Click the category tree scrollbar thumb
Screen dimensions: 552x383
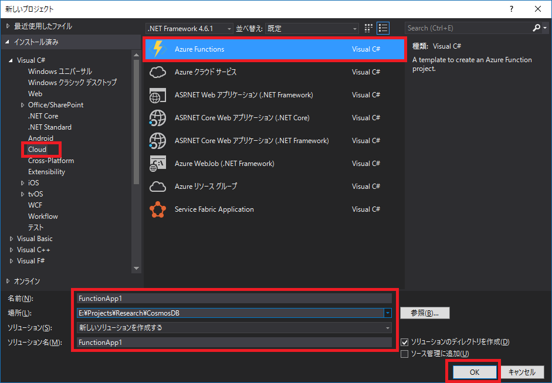(136, 121)
